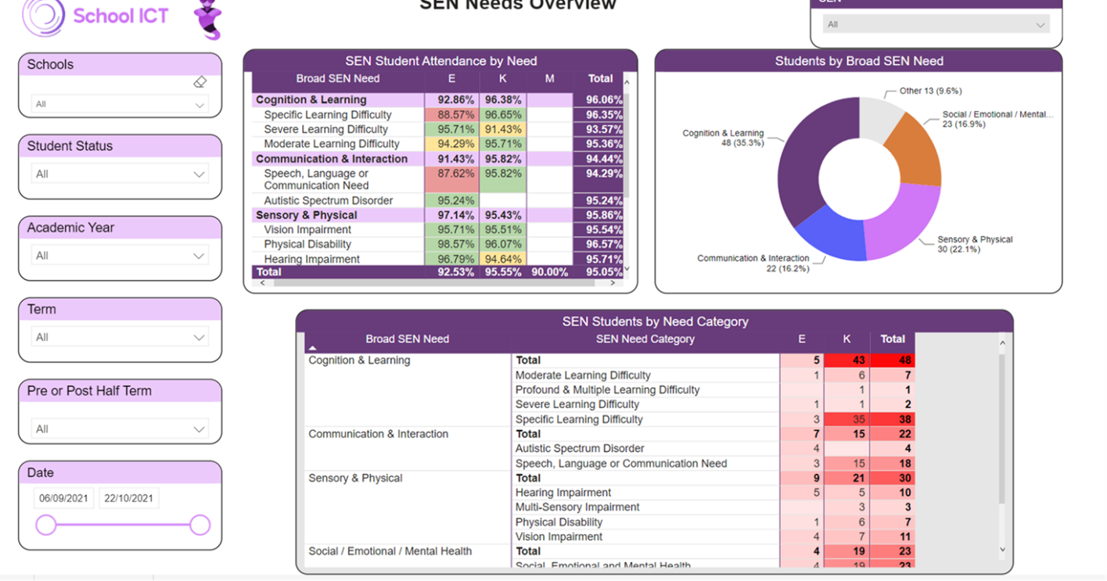
Task: Click scroll-right arrow under attendance table
Action: [x=613, y=283]
